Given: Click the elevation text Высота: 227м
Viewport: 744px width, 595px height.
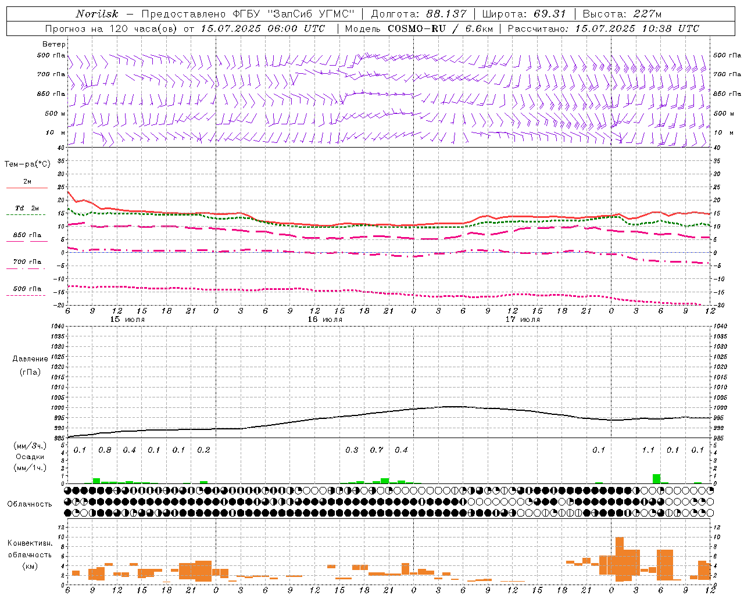Looking at the screenshot, I should coord(622,14).
